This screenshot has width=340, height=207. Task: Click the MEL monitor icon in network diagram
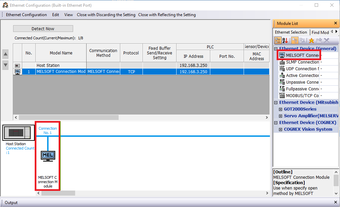pos(48,156)
